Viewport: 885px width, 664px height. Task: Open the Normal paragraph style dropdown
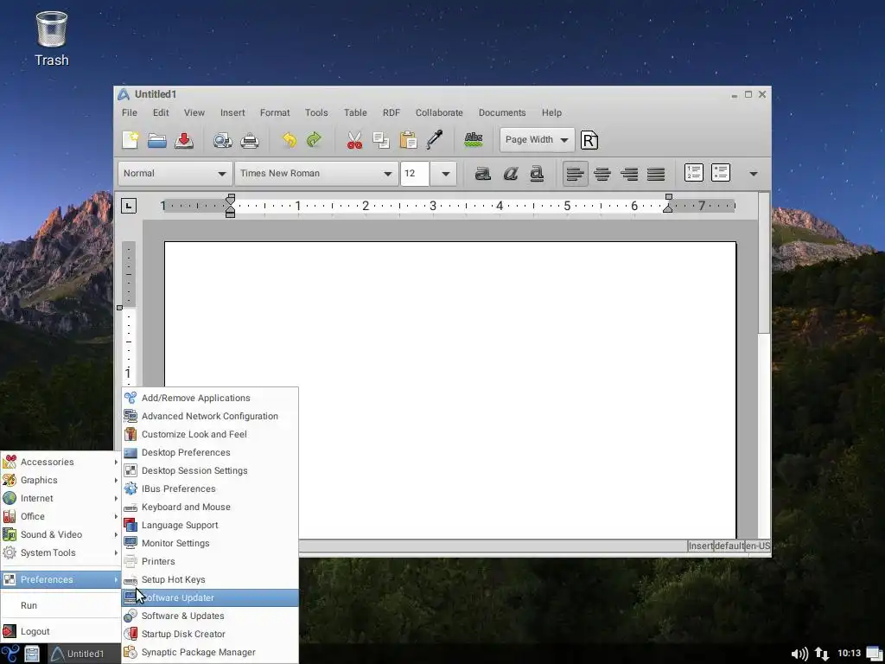coord(175,173)
